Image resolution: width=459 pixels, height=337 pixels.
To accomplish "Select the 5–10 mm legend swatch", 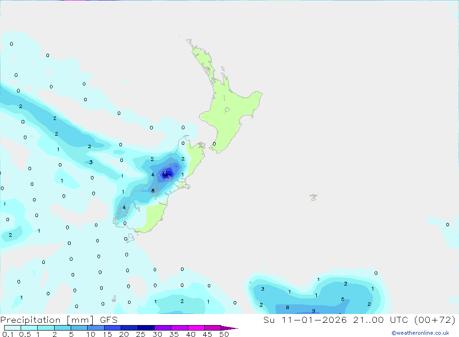I will coord(79,328).
